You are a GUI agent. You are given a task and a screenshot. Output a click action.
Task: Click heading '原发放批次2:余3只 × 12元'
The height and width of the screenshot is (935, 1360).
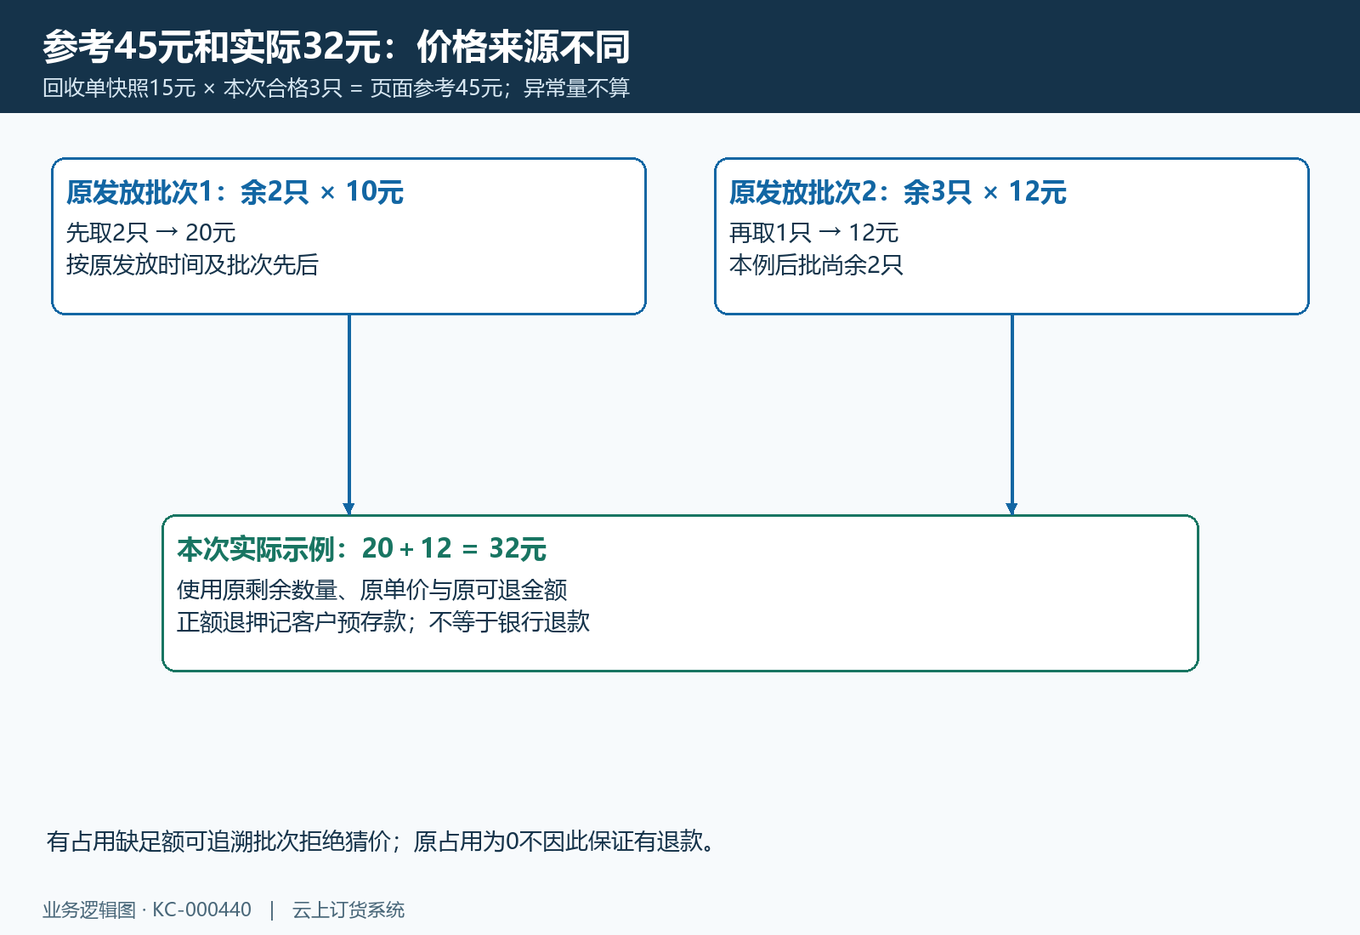[x=898, y=192]
